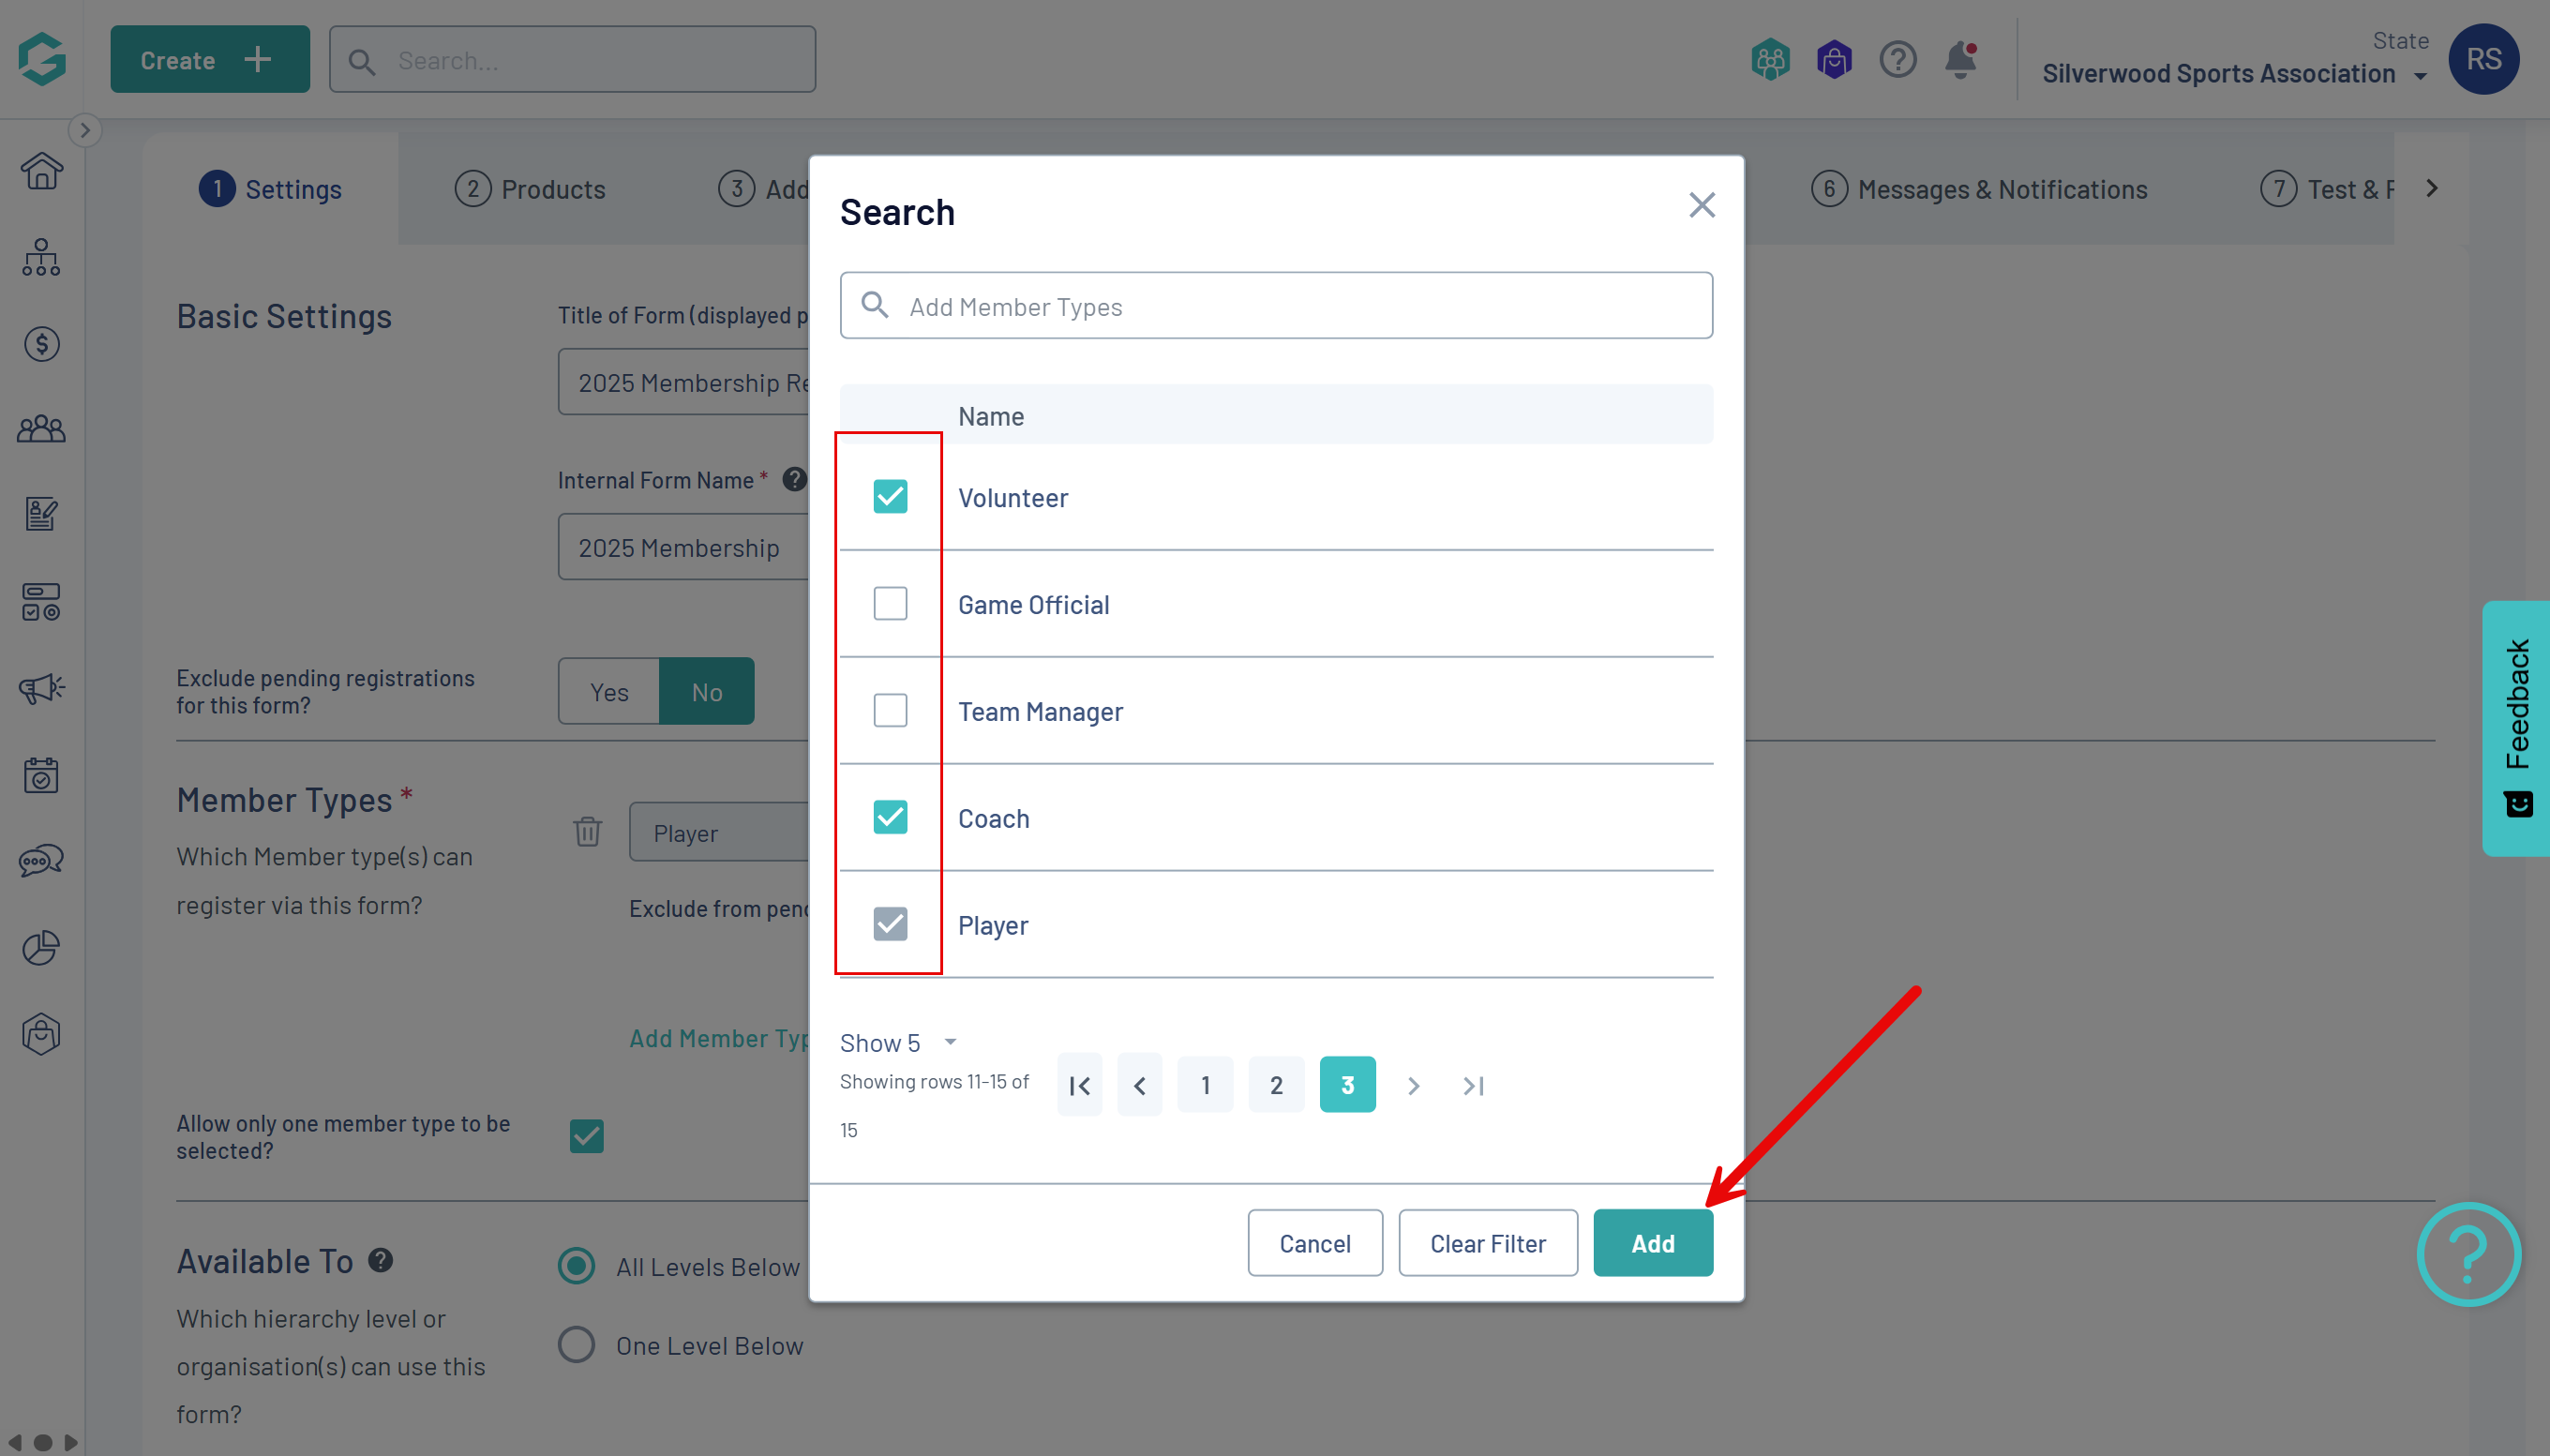Delete the Player member type with trash icon

click(587, 831)
